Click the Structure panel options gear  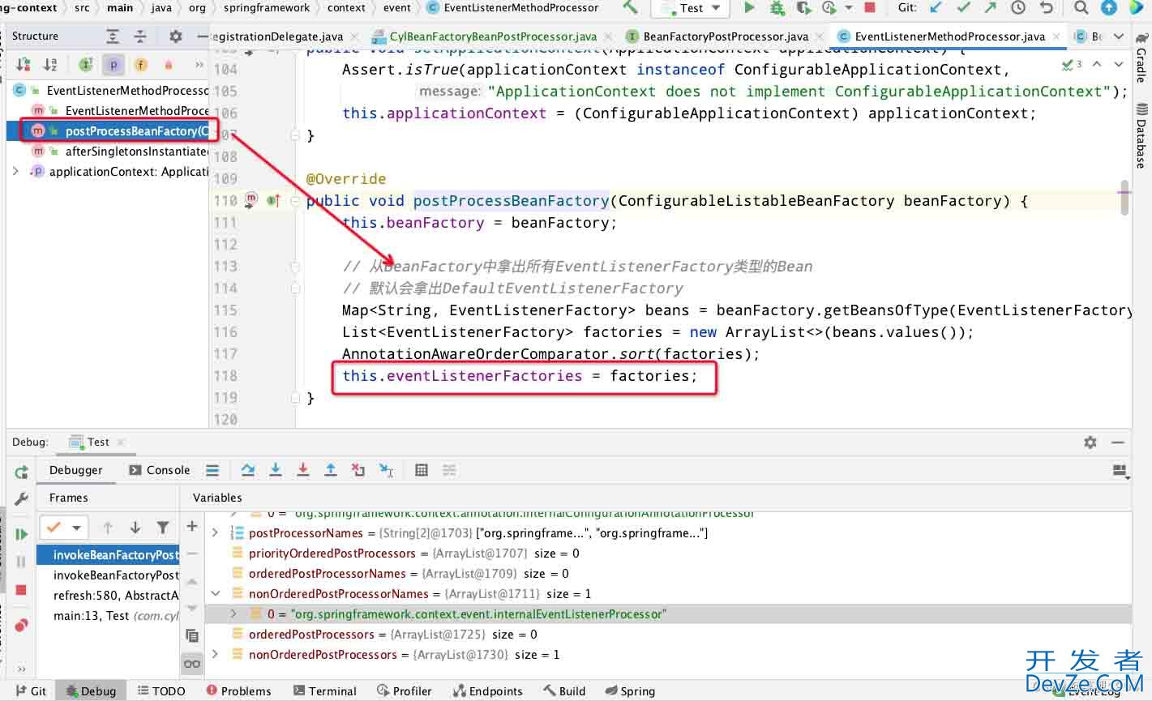tap(175, 36)
